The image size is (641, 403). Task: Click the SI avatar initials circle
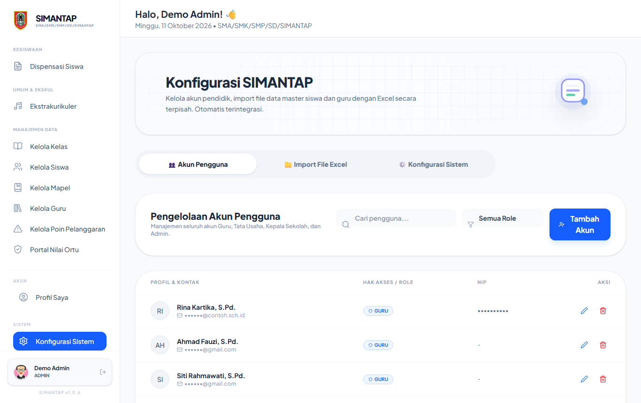tap(160, 379)
